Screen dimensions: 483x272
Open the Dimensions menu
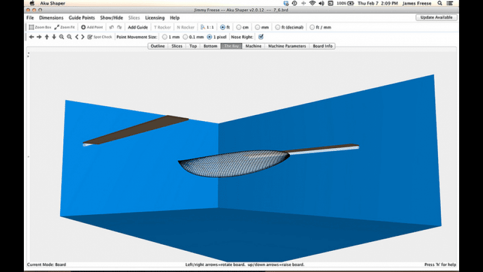(x=51, y=18)
